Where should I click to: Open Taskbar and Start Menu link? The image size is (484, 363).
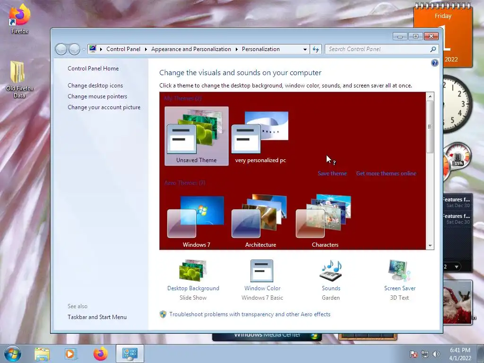(97, 317)
